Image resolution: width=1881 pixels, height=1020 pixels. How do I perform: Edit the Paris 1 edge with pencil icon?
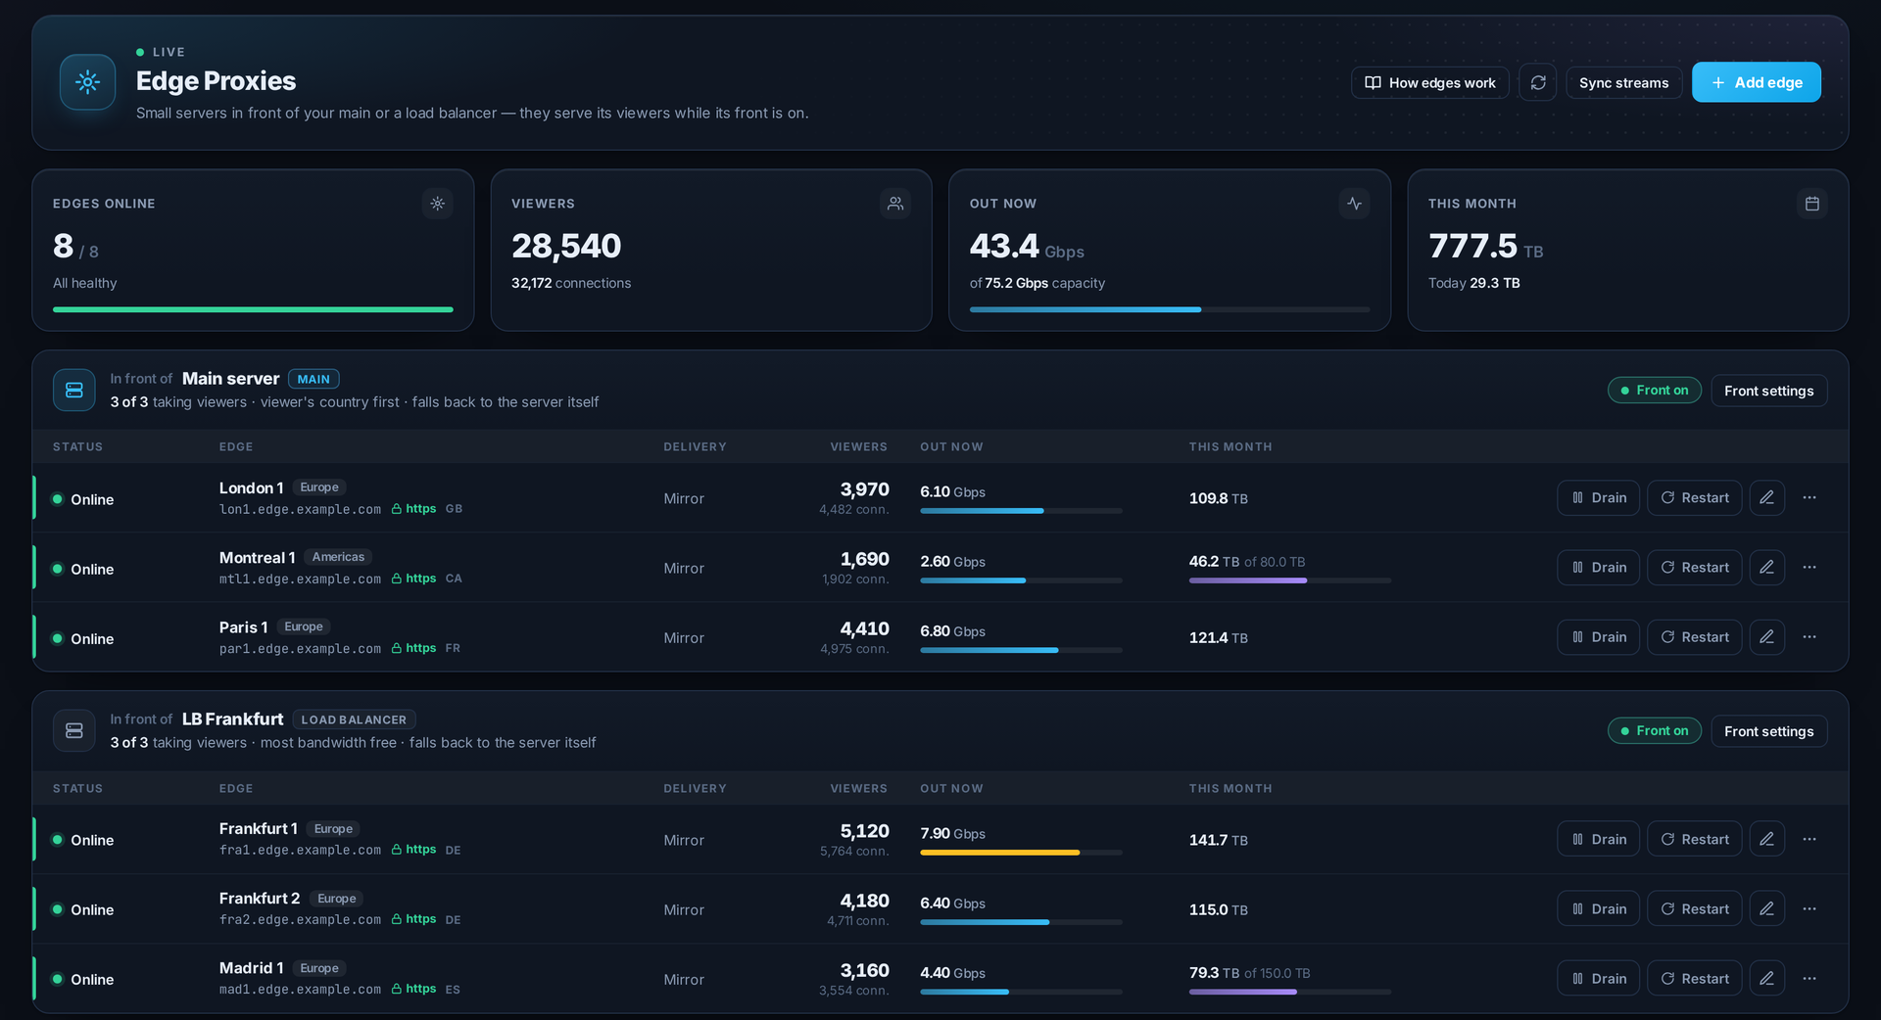[1766, 637]
